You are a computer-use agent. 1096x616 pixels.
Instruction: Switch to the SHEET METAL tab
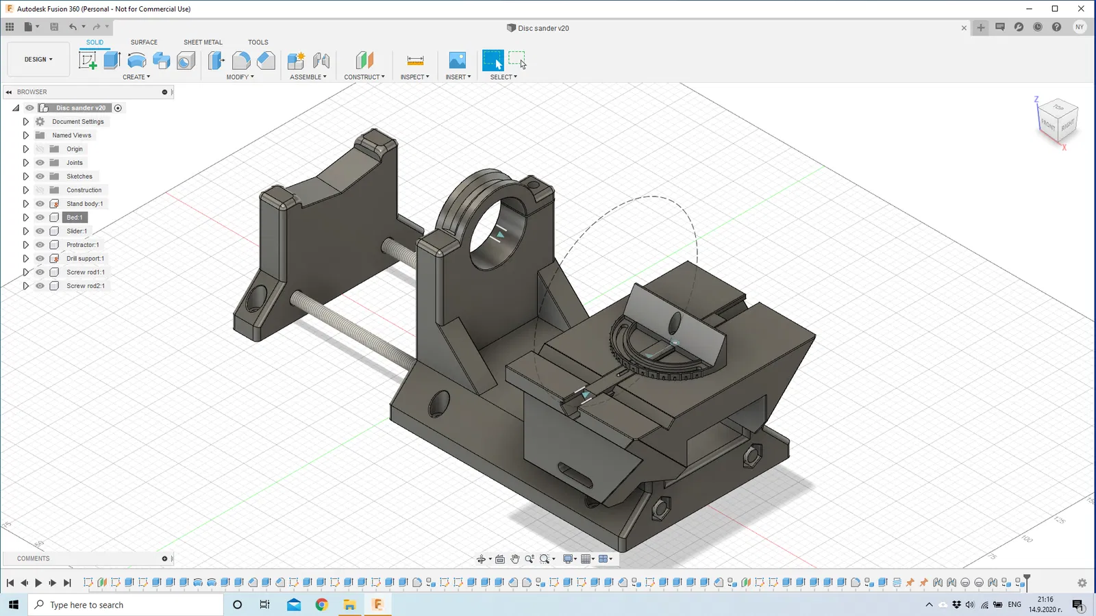(x=203, y=42)
